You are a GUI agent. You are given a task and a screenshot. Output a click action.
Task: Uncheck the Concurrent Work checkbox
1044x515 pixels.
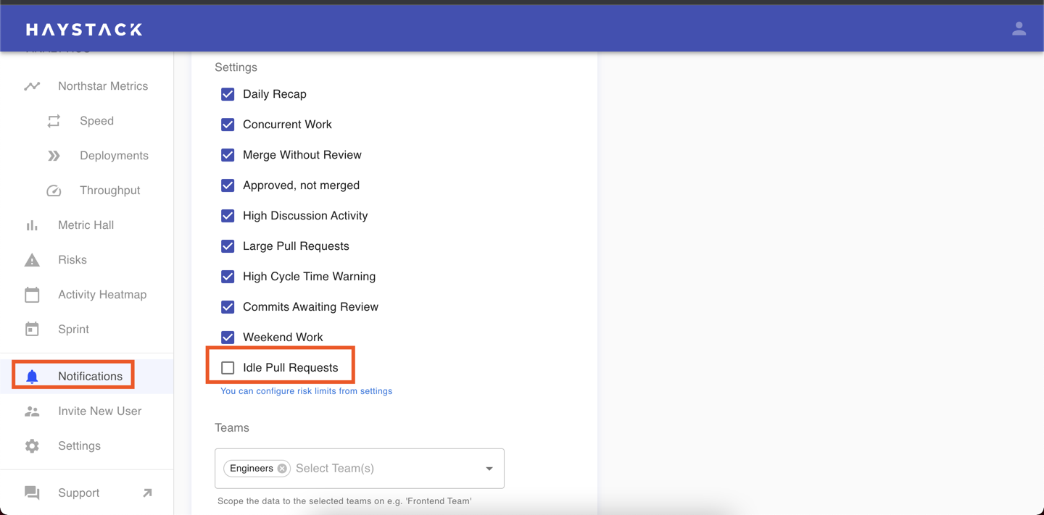tap(228, 125)
